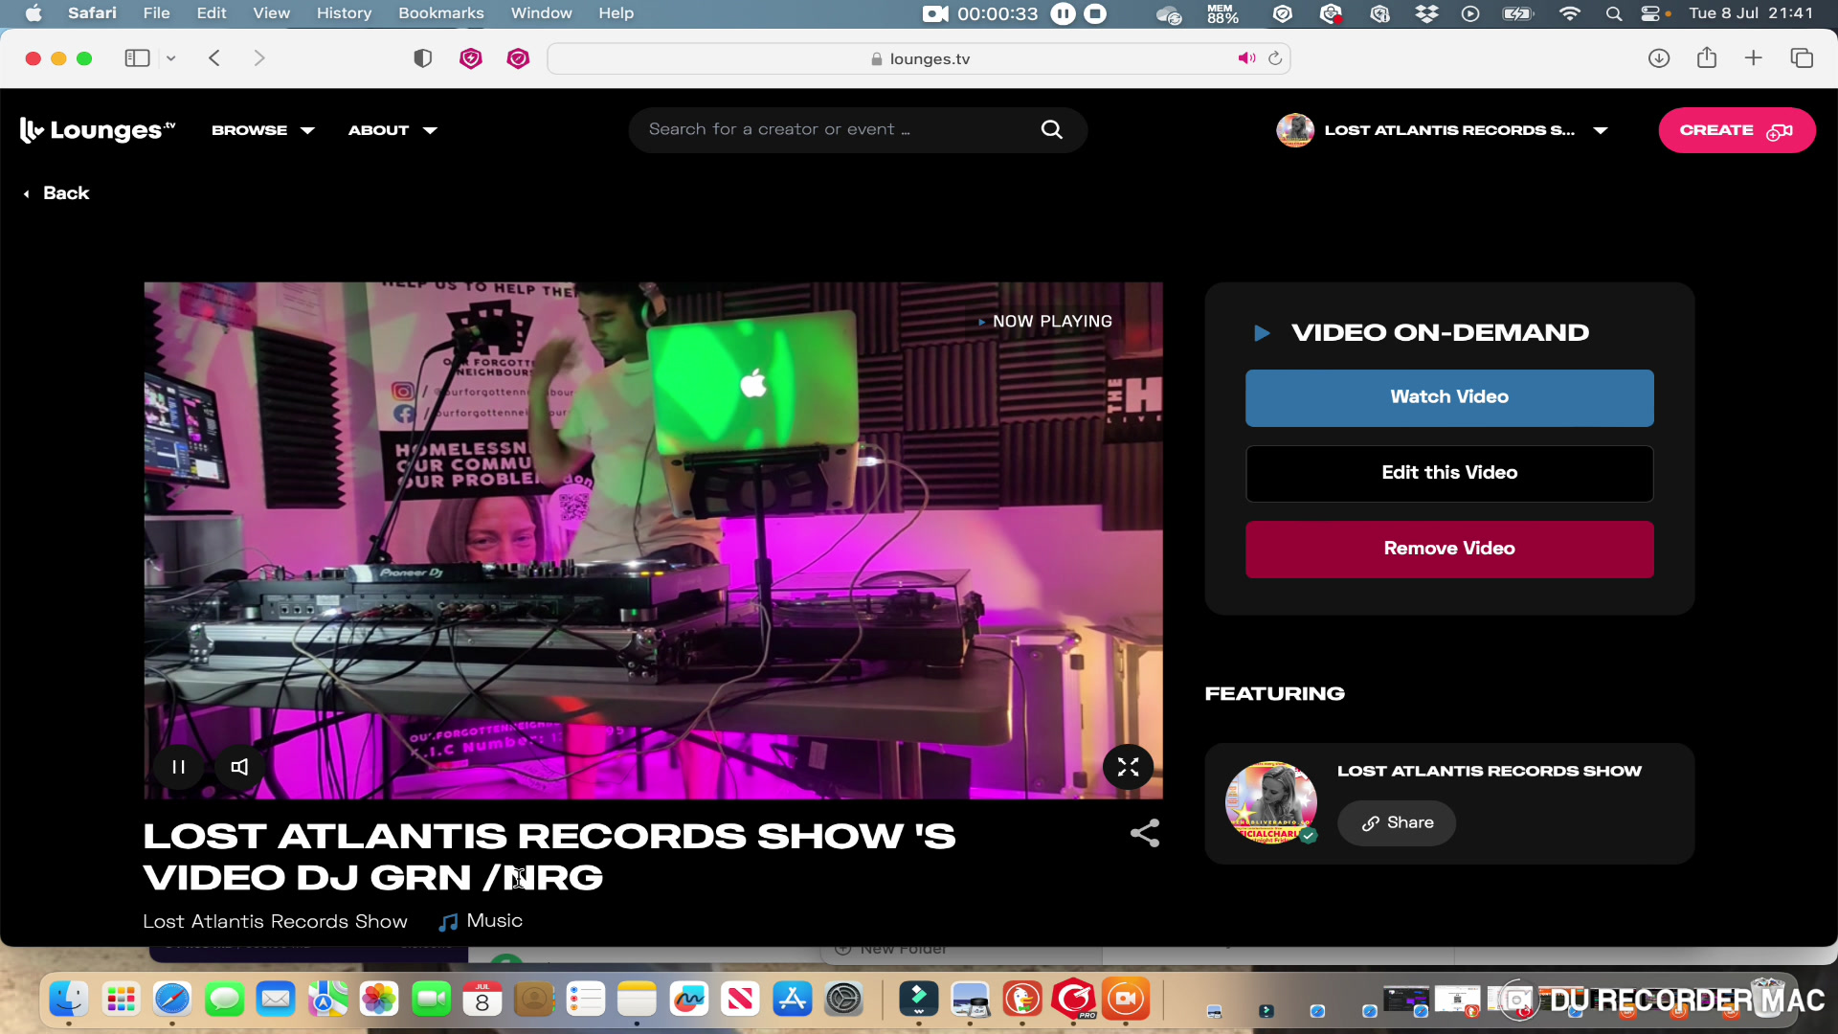Click the Music category link
Viewport: 1838px width, 1034px height.
(482, 921)
